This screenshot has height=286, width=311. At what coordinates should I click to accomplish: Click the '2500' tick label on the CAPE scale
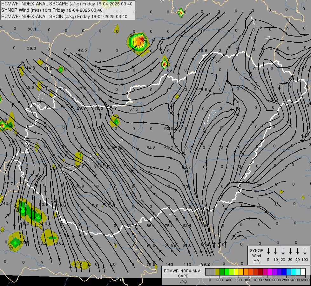pyautogui.click(x=286, y=280)
